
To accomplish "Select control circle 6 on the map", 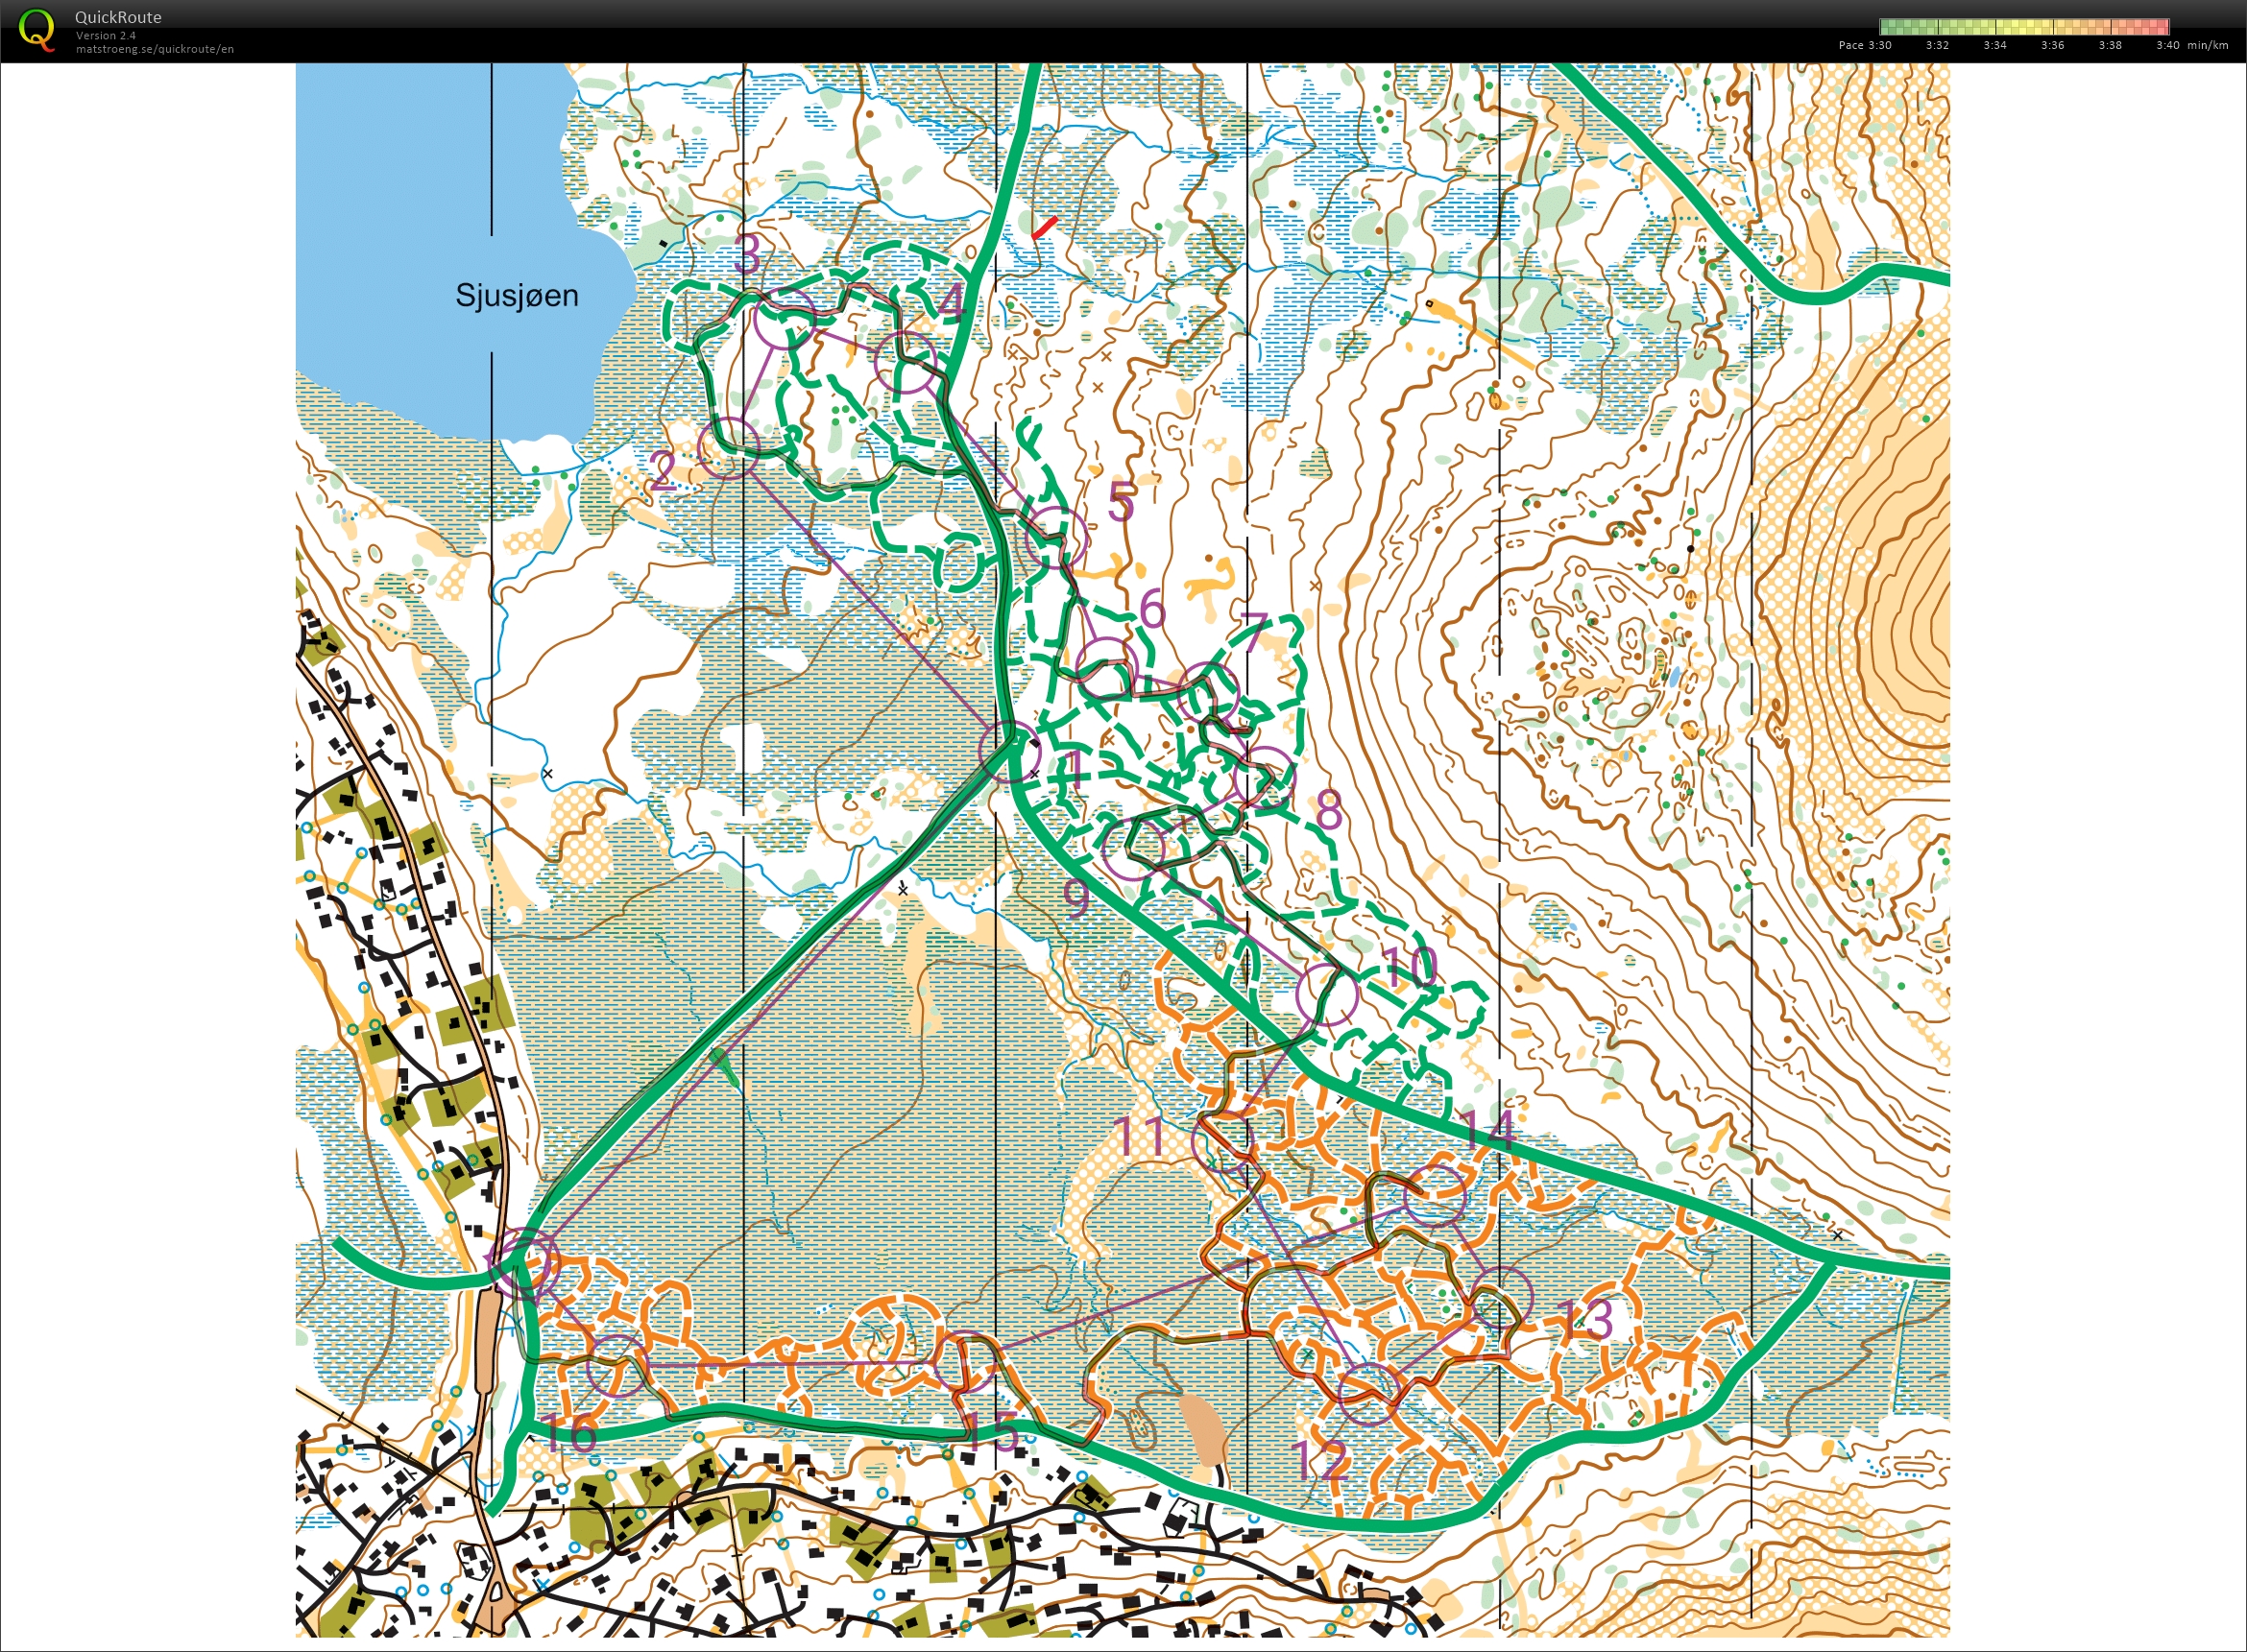I will click(1107, 667).
